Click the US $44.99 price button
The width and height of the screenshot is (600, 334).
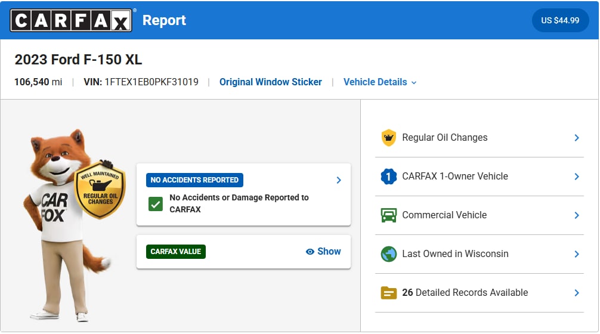point(560,20)
